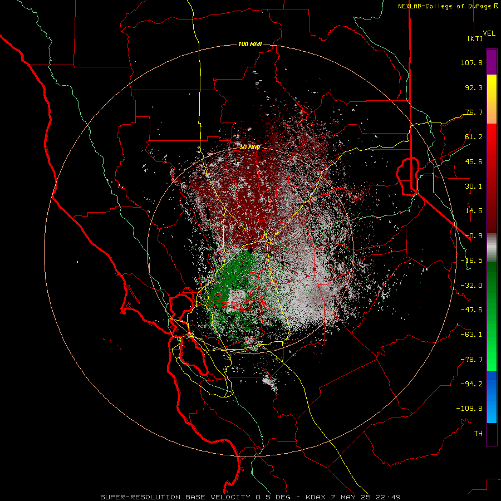Click the 100 NMI range ring label
This screenshot has width=501, height=501.
coord(250,44)
